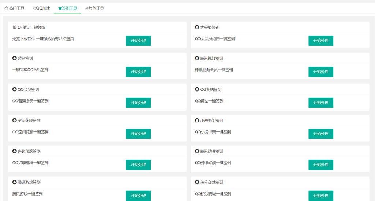Click the QQ penguin icon beside 积分商城签到
This screenshot has height=201, width=375.
pos(197,182)
